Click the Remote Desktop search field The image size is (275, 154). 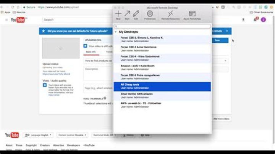point(162,26)
